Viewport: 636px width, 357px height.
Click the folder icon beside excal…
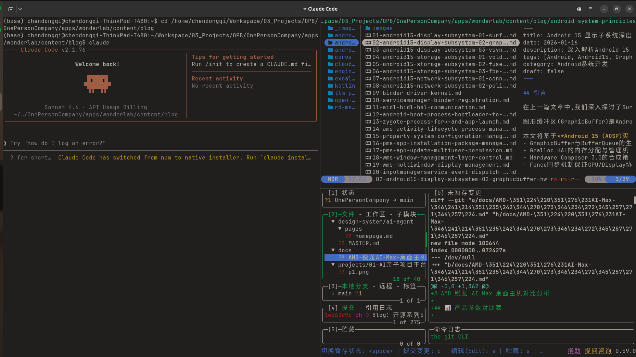[330, 79]
